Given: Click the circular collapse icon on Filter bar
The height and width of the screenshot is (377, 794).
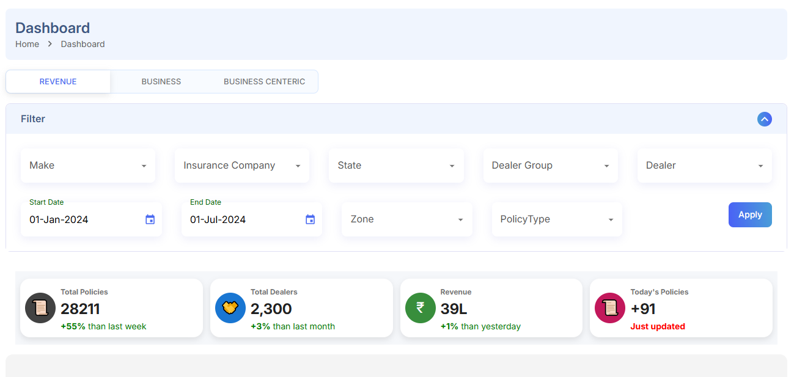Looking at the screenshot, I should click(765, 119).
